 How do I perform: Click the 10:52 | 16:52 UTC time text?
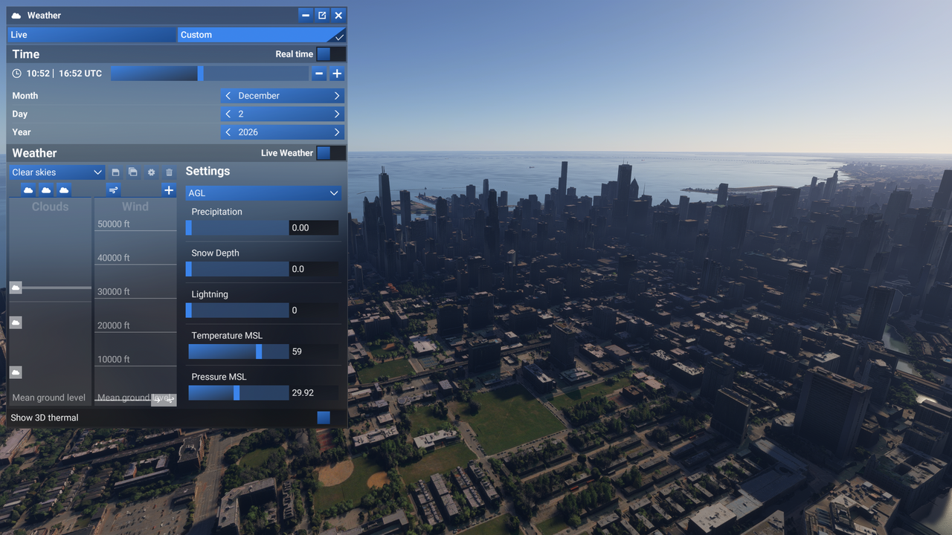coord(64,74)
